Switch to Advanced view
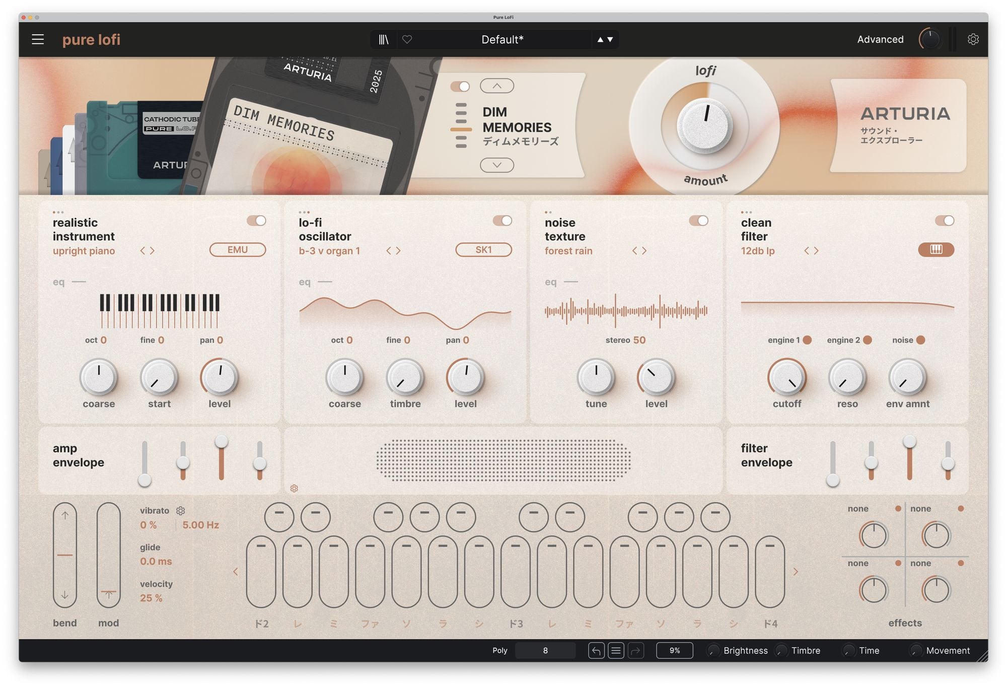 click(880, 39)
